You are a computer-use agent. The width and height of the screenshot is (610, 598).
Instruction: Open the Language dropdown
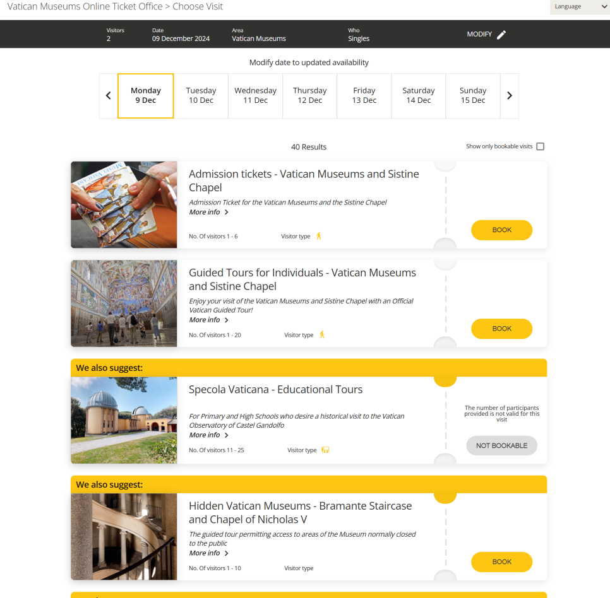click(580, 6)
